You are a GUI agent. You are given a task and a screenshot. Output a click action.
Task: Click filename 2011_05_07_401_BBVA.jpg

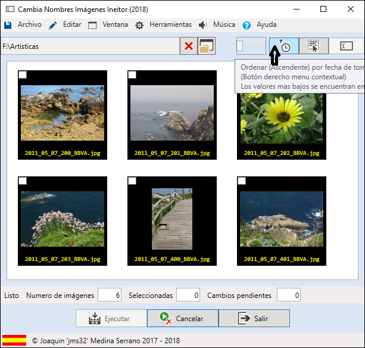282,259
